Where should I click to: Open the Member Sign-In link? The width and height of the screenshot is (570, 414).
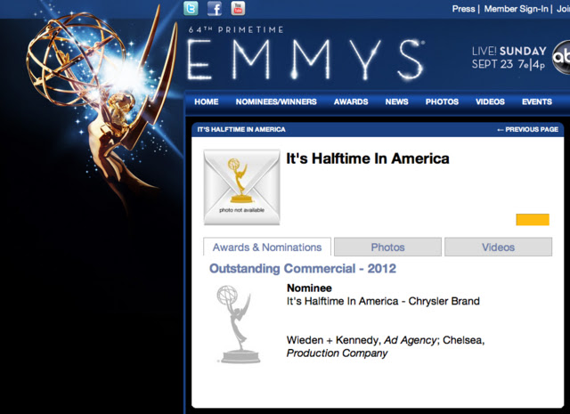[x=516, y=9]
